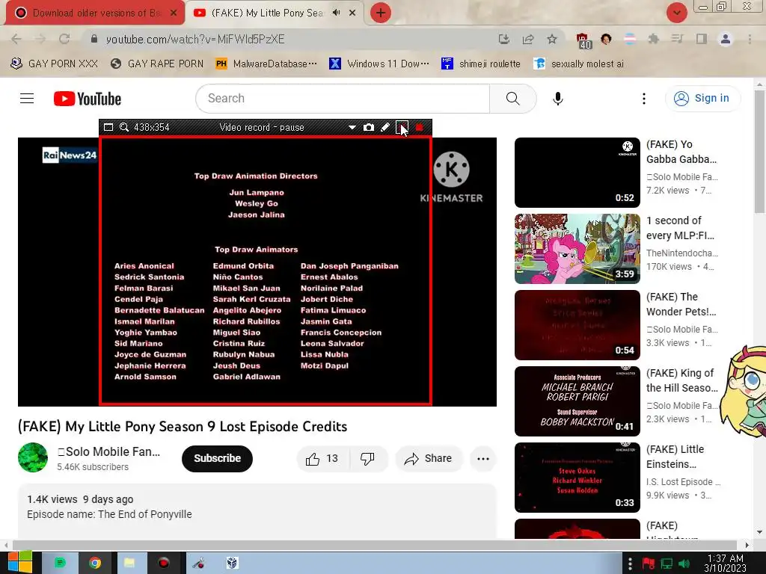Open the uBlock extension icon showing 40
This screenshot has height=574, width=766.
(583, 40)
